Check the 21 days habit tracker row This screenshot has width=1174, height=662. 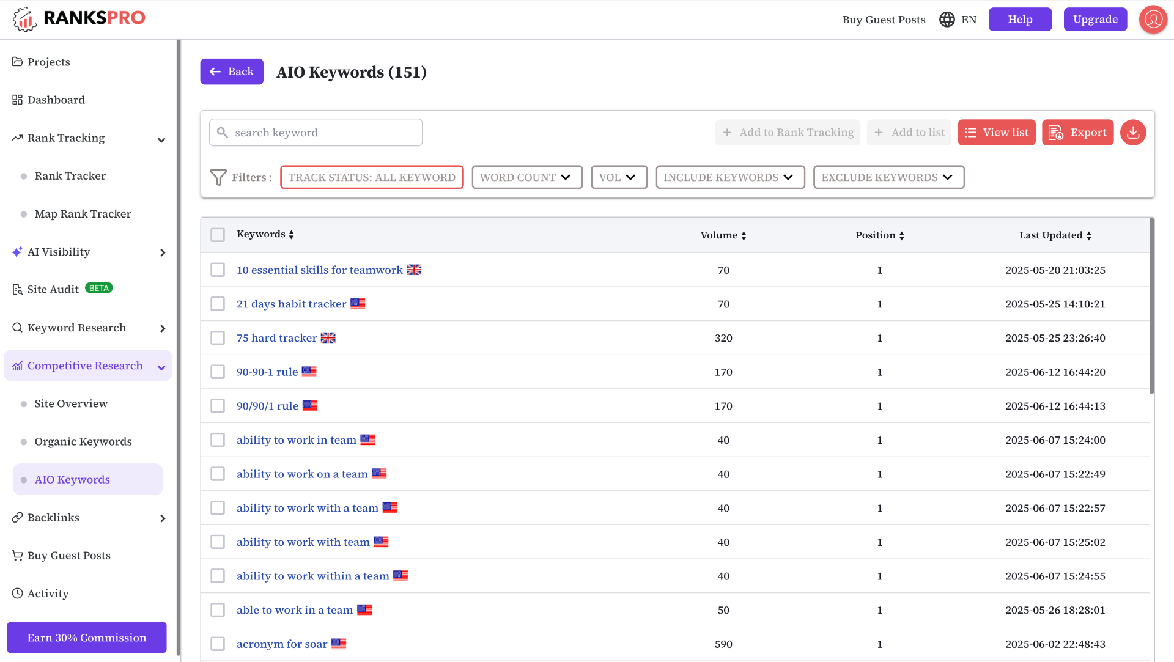(218, 304)
